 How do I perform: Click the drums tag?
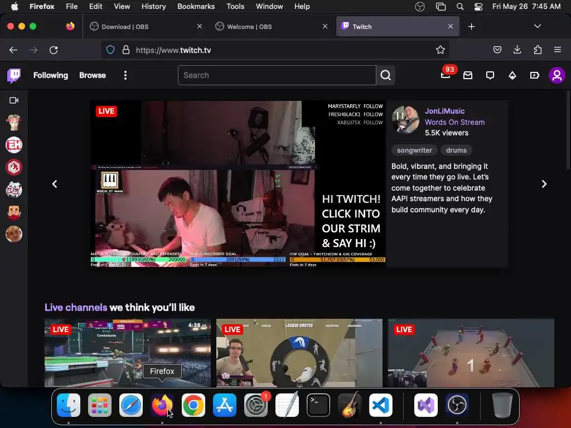coord(456,150)
